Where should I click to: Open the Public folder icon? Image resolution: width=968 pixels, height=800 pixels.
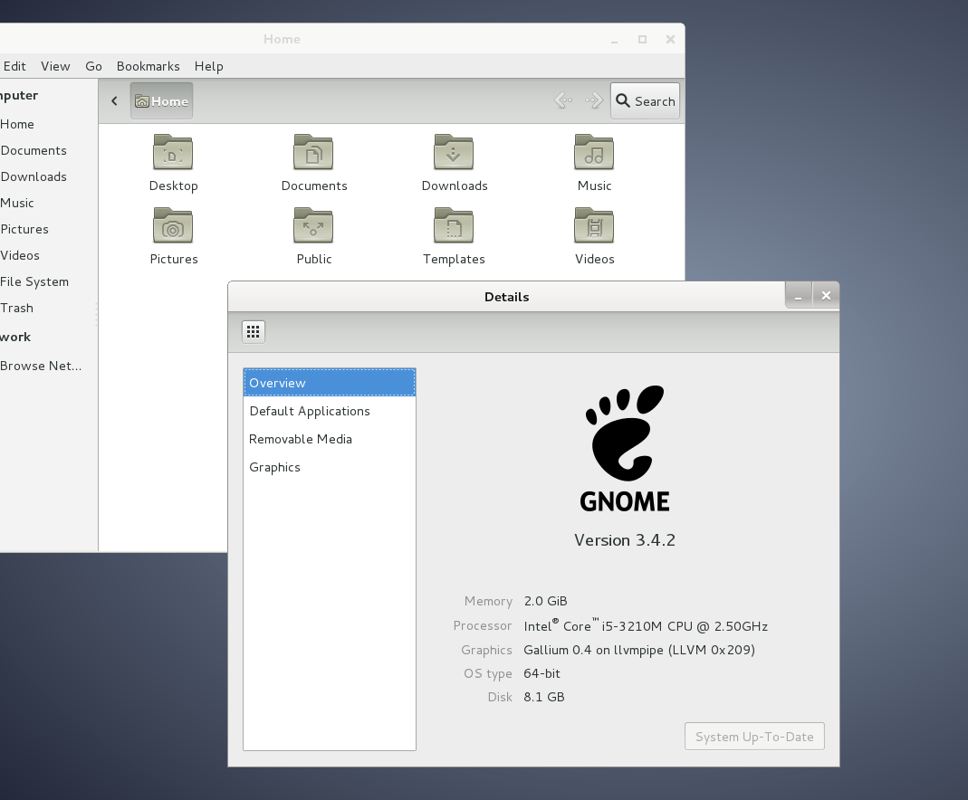(x=313, y=225)
